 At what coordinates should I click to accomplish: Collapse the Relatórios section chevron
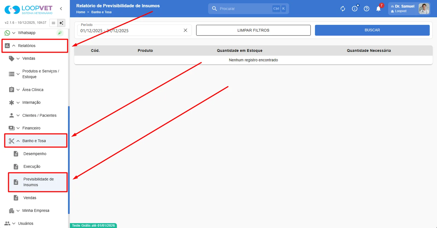tap(14, 46)
